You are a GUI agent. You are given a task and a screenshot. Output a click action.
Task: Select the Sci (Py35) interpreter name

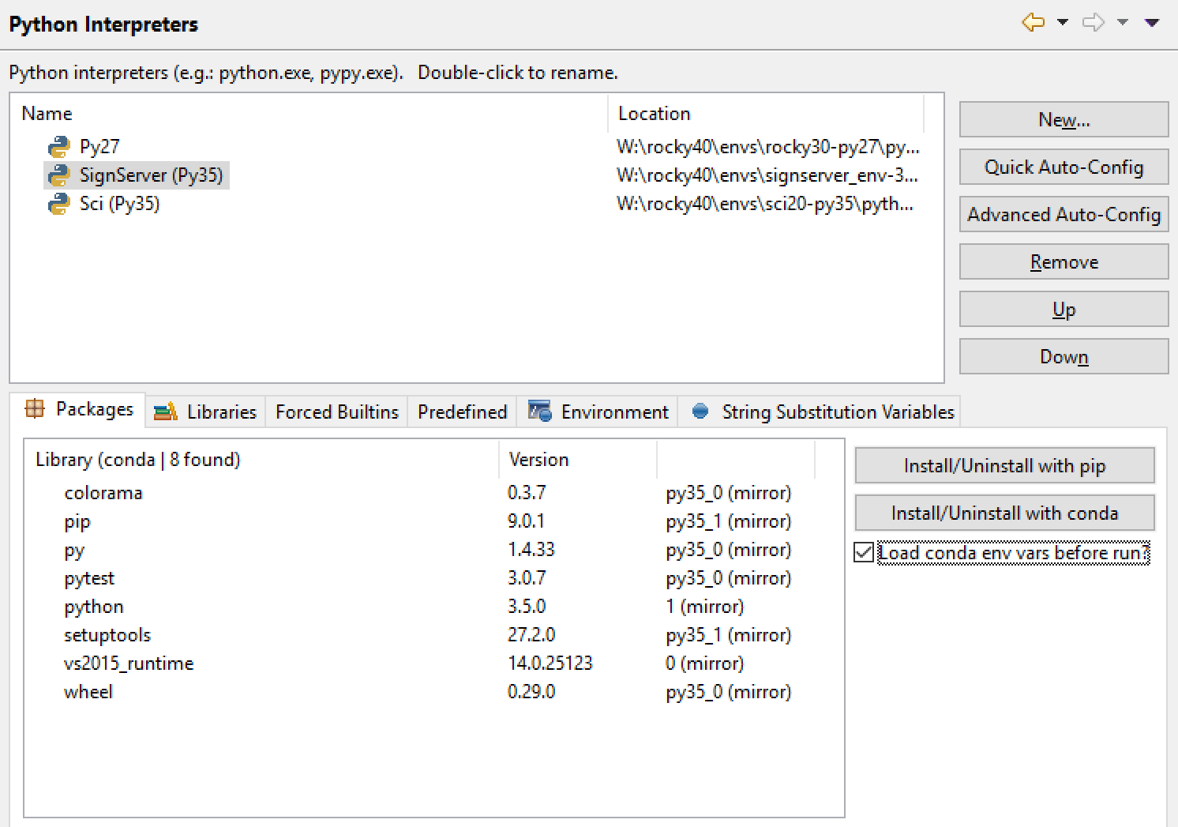[119, 204]
